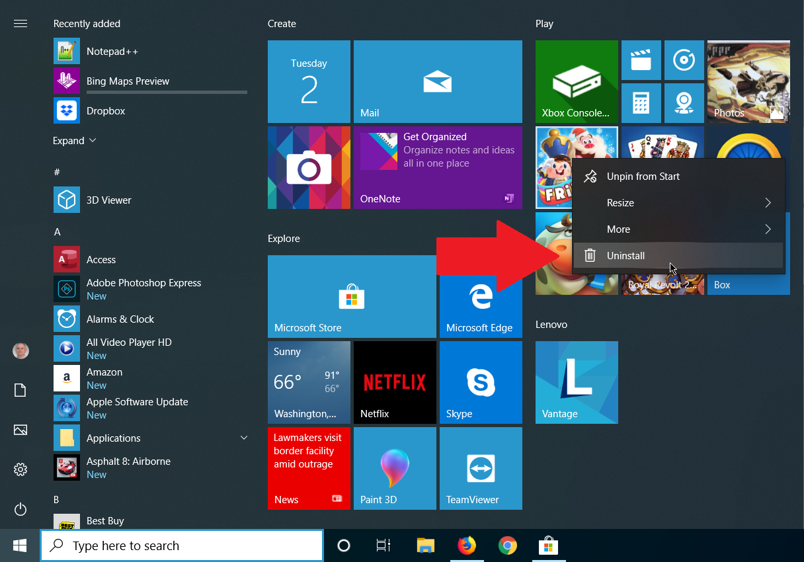Open Settings gear in Start sidebar
The width and height of the screenshot is (804, 562).
point(20,469)
